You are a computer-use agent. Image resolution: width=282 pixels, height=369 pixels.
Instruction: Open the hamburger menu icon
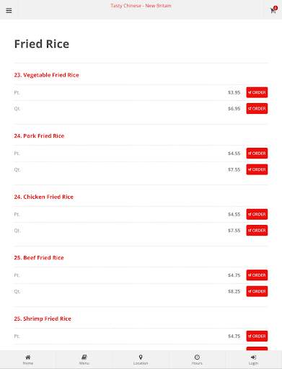(x=9, y=11)
